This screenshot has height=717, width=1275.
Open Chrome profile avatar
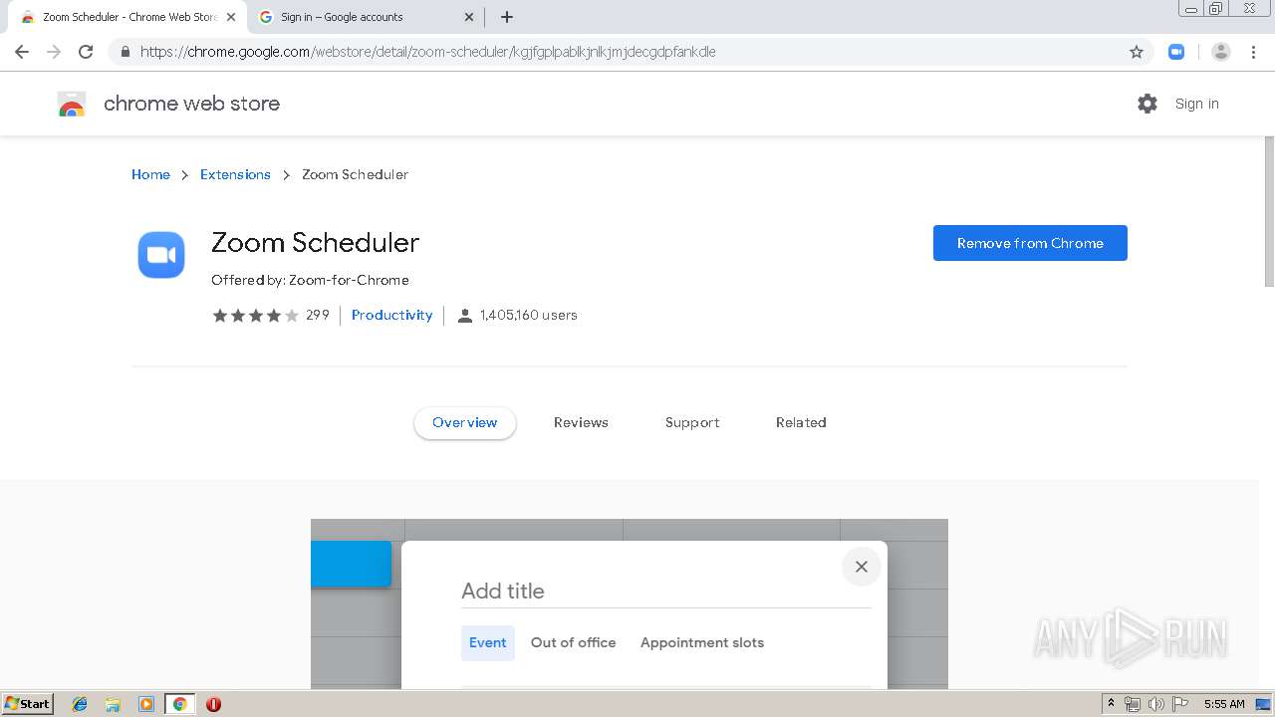click(1221, 52)
